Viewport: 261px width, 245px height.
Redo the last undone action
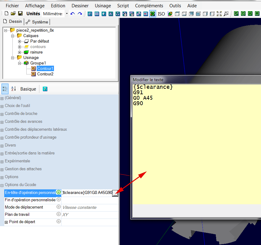coord(80,14)
